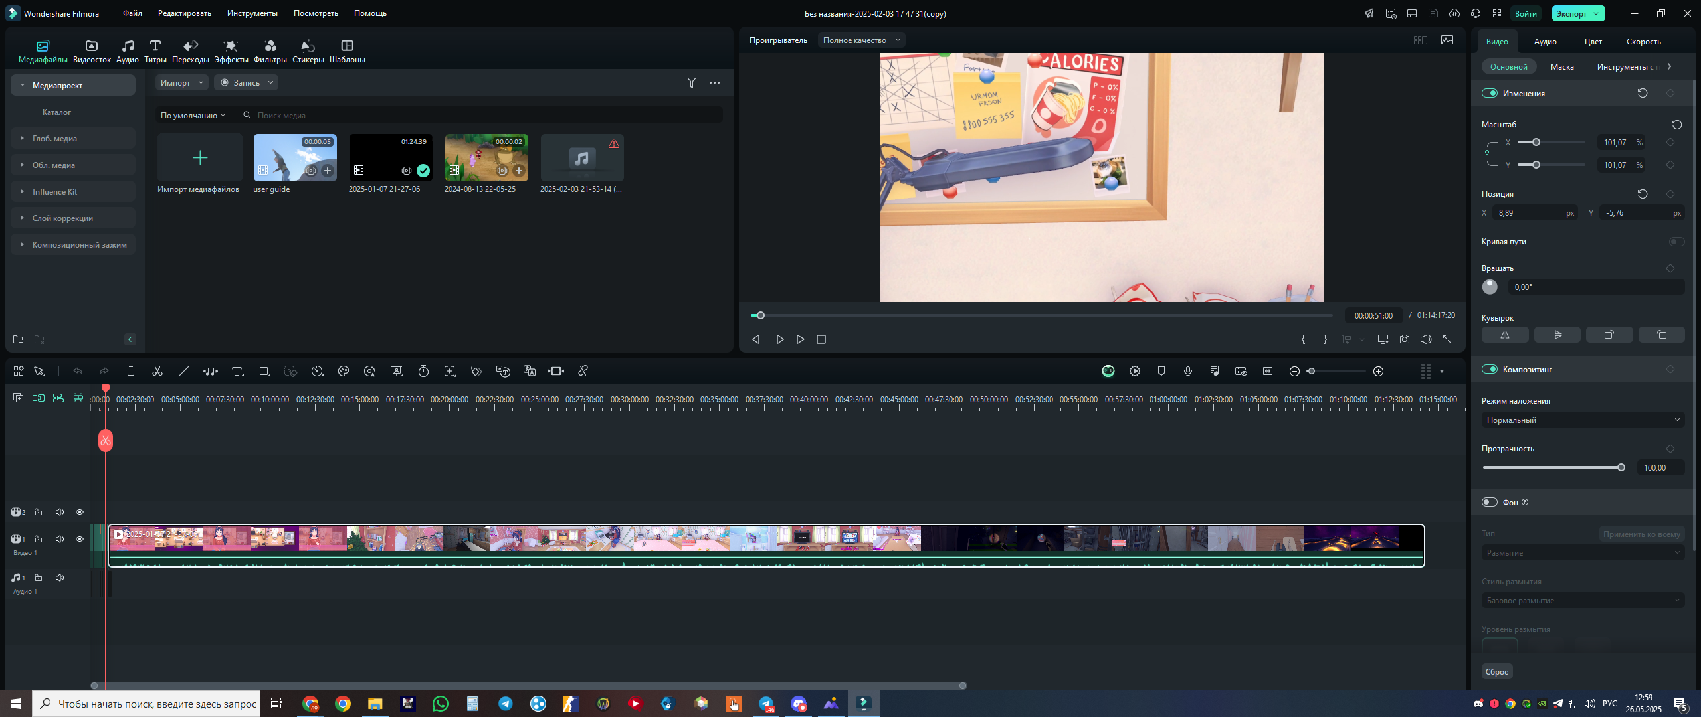Enable the Path curve (Кривая пути) toggle
Viewport: 1701px width, 717px height.
[x=1676, y=242]
